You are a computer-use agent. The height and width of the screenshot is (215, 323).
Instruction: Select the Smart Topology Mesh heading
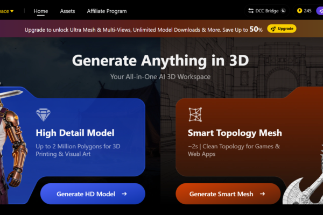pos(235,133)
